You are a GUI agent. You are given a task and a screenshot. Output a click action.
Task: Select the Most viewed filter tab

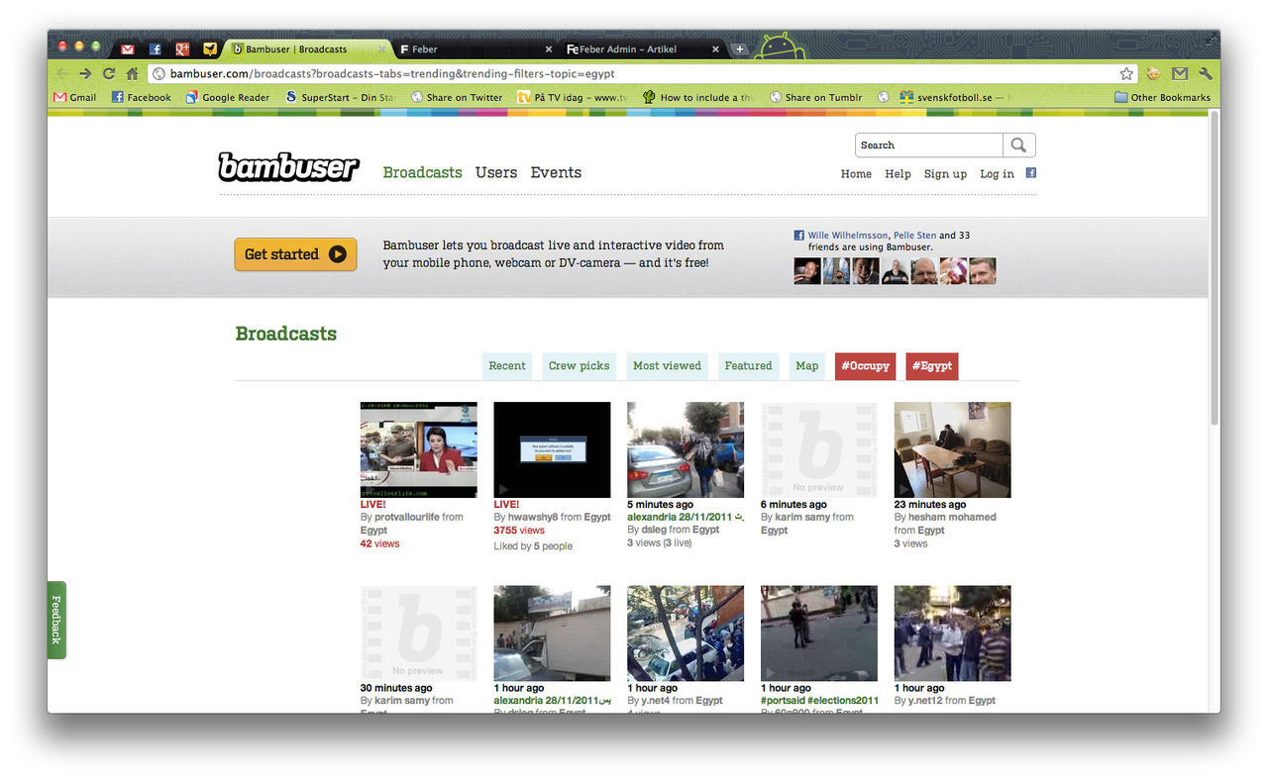pos(667,366)
